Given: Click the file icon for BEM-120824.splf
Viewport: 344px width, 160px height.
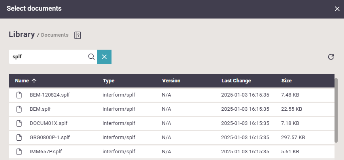Looking at the screenshot, I should tap(19, 95).
